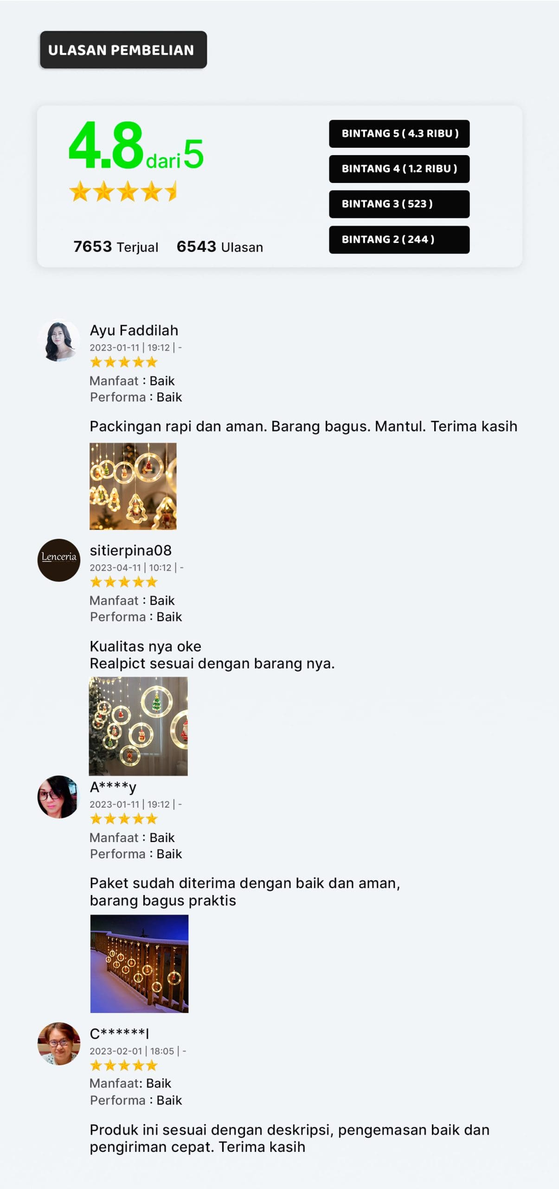Select the Ulasan Pembelian header tab

123,50
